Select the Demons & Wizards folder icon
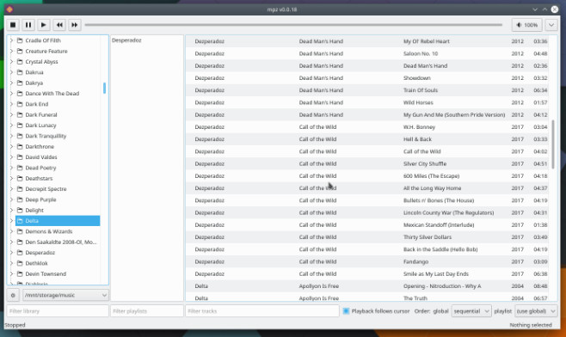Image resolution: width=566 pixels, height=337 pixels. pos(21,231)
